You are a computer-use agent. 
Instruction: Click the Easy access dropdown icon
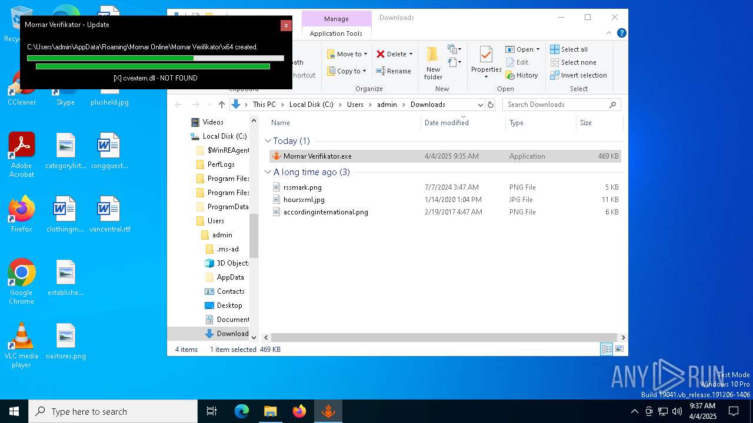pos(455,62)
